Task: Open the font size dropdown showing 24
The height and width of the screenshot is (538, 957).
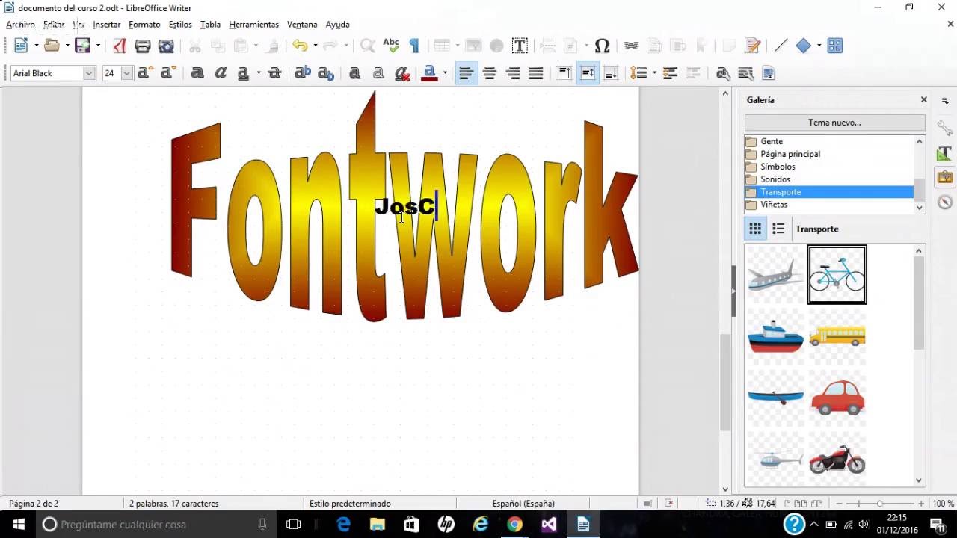Action: point(126,73)
